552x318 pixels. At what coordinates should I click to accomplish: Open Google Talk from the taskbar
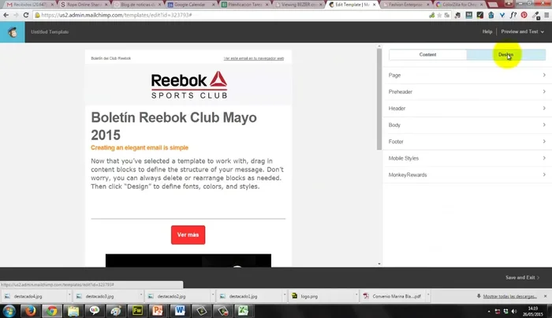coord(95,311)
